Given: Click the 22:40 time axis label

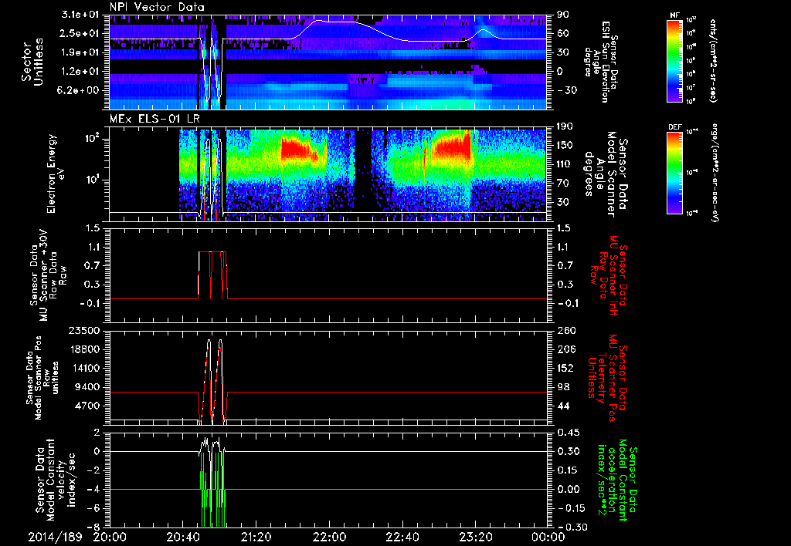Looking at the screenshot, I should tap(402, 537).
